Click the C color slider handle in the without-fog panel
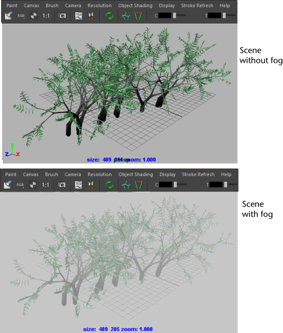This screenshot has width=283, height=333. tap(174, 15)
